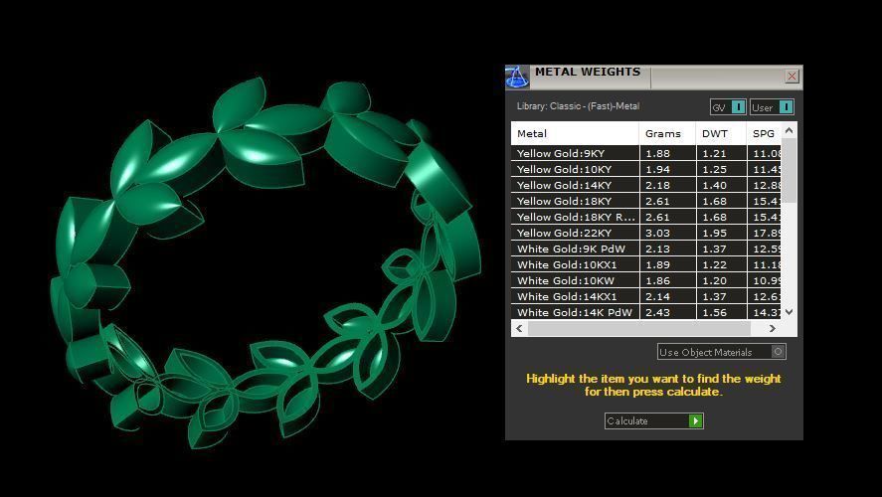
Task: Select the Yellow Gold:22KY row
Action: point(646,233)
